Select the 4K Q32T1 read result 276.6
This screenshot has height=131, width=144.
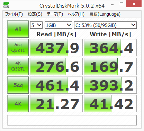tap(56, 66)
